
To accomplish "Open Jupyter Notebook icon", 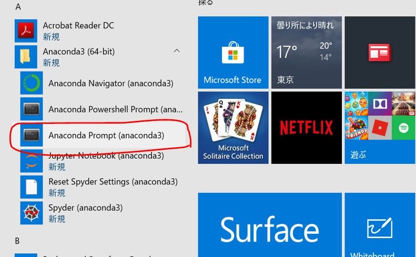I will coord(32,161).
